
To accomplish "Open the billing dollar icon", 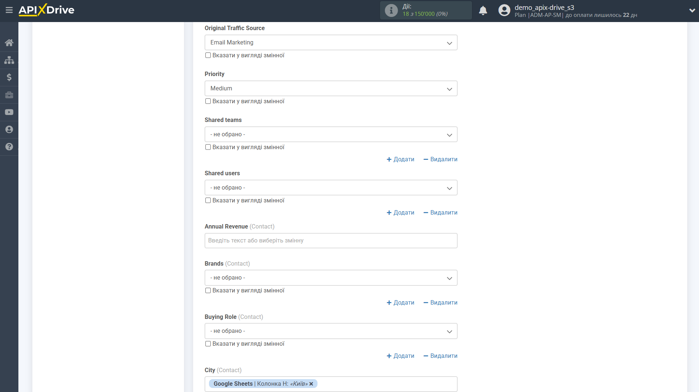I will pyautogui.click(x=9, y=77).
